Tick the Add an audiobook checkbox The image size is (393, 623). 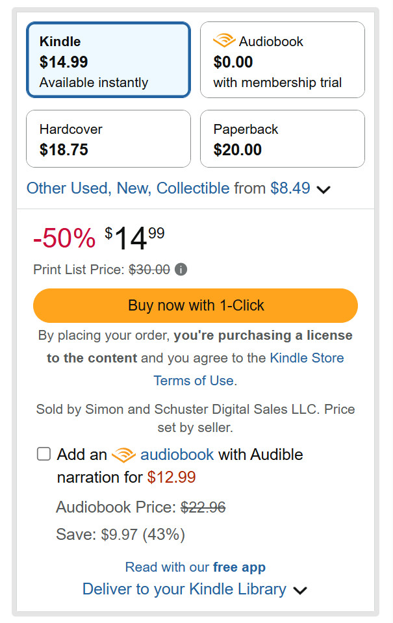pyautogui.click(x=44, y=454)
